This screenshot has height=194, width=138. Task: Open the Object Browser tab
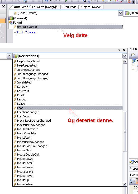(x=91, y=7)
